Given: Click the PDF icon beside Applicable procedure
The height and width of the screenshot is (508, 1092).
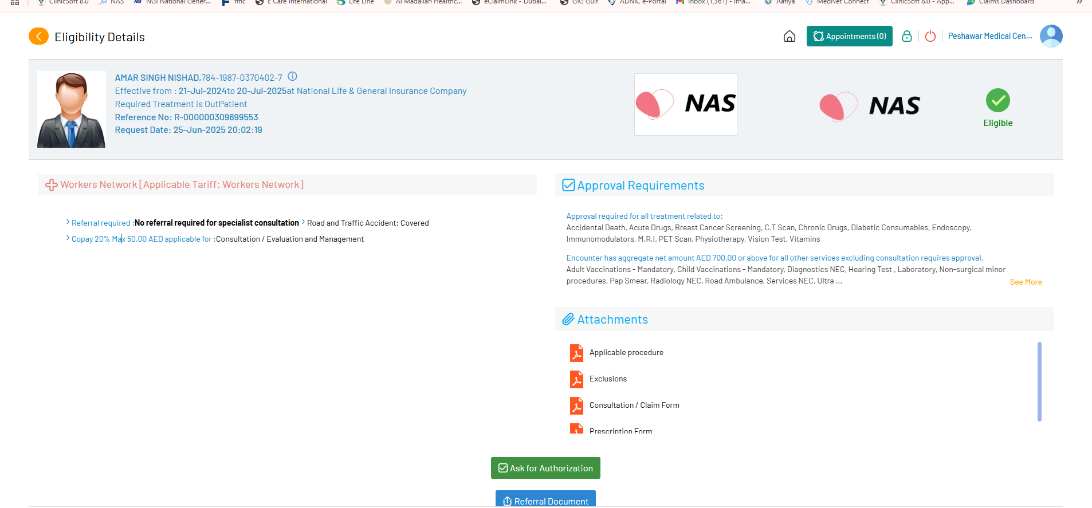Looking at the screenshot, I should coord(576,353).
